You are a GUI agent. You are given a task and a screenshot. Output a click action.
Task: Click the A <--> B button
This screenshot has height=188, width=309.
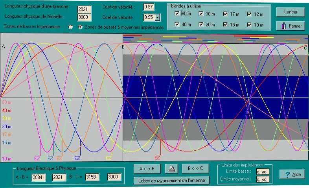pyautogui.click(x=147, y=169)
